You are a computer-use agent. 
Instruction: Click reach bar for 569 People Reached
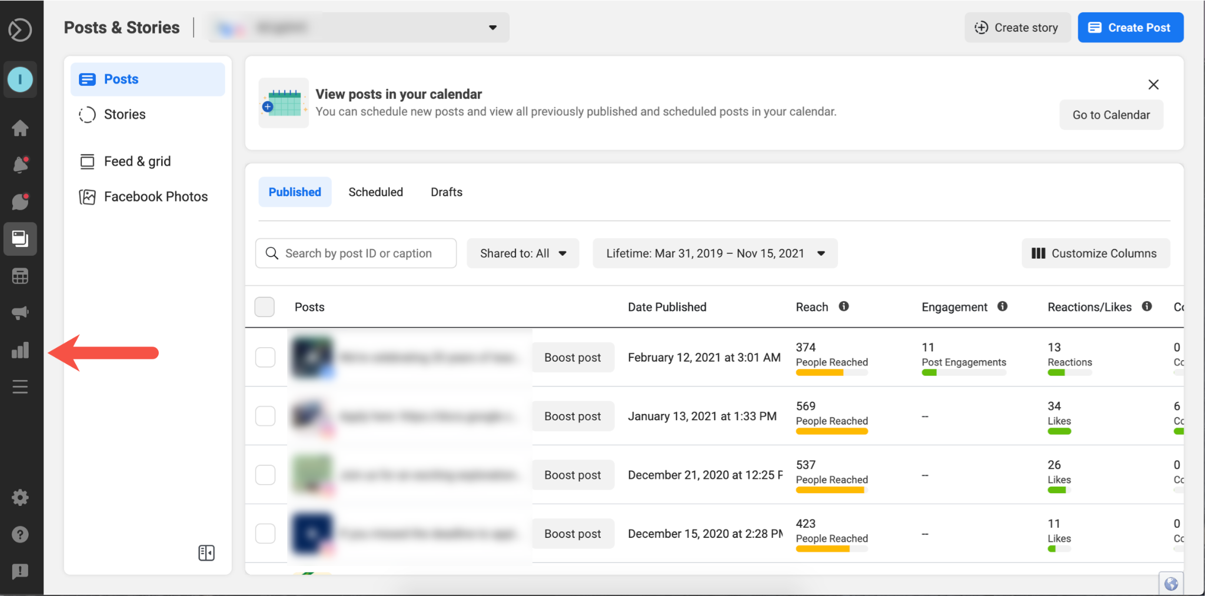click(831, 431)
